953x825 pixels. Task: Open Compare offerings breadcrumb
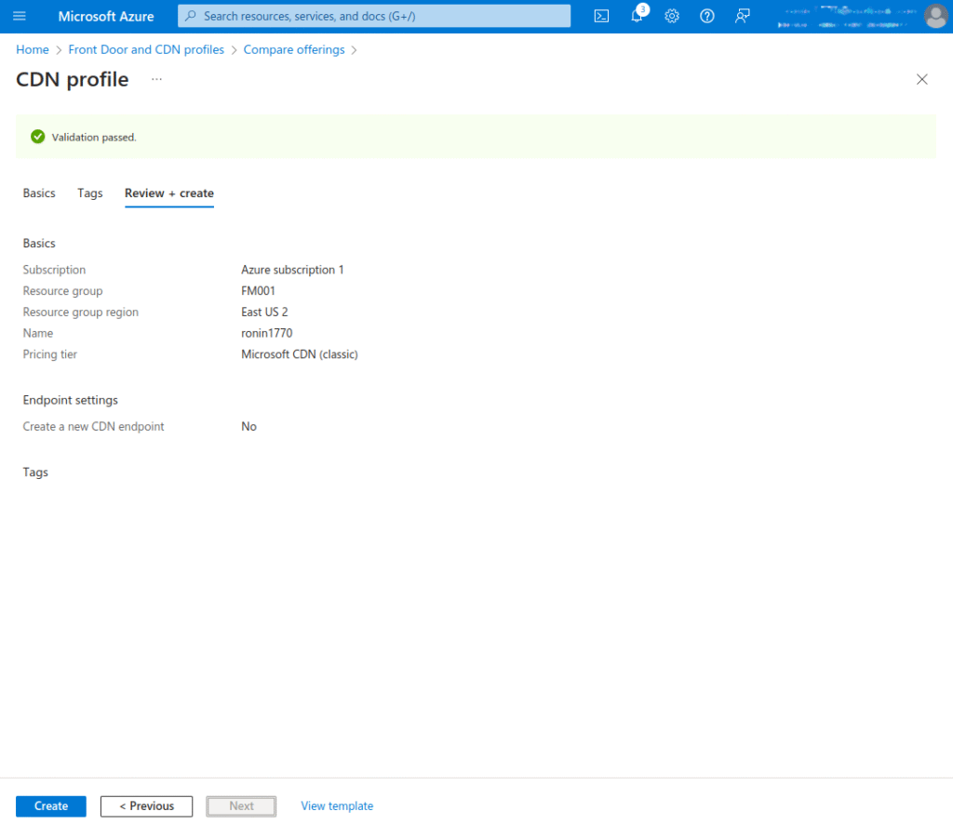(294, 50)
